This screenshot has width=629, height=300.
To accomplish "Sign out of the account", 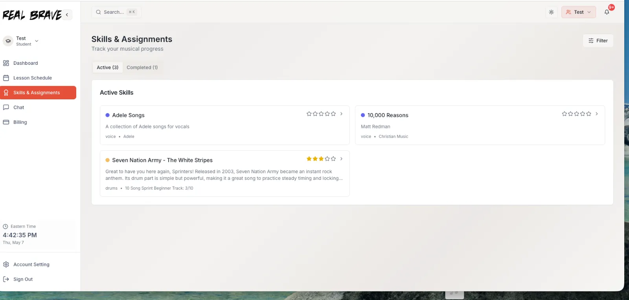I will click(x=38, y=279).
